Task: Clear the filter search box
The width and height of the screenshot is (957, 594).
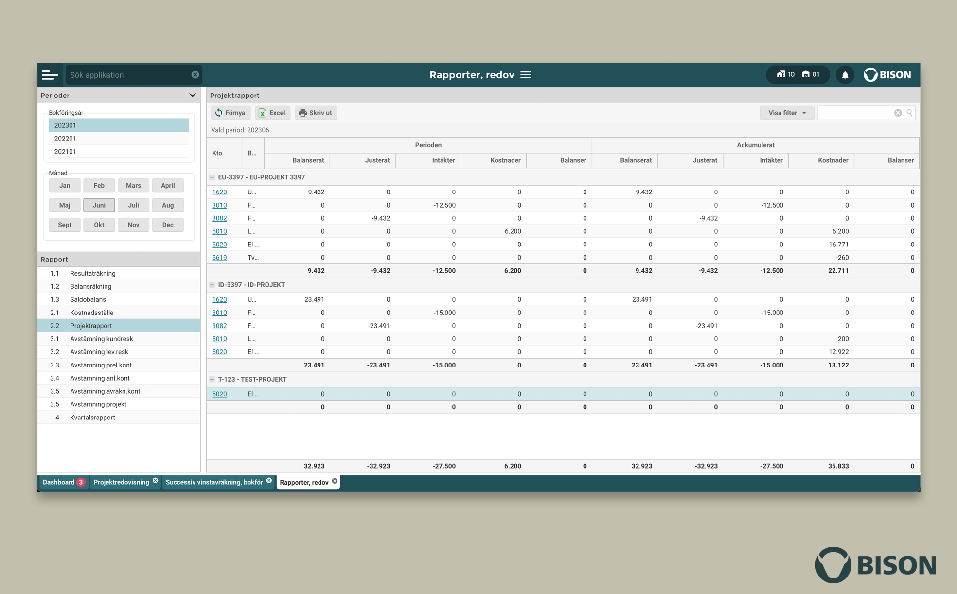Action: [x=898, y=113]
